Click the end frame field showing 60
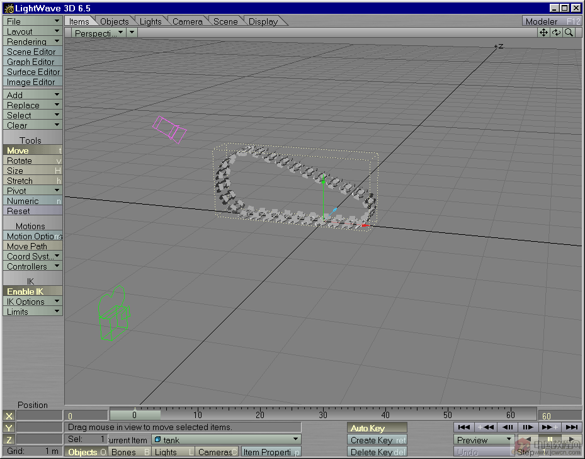The width and height of the screenshot is (585, 459). click(x=560, y=416)
